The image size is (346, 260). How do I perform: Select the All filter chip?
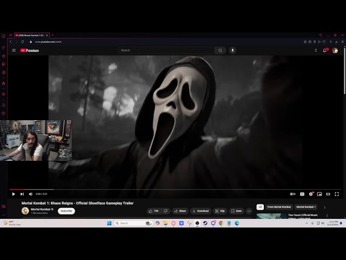click(x=260, y=207)
